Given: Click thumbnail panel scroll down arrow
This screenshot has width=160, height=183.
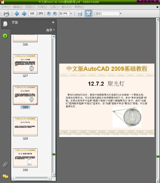Looking at the screenshot, I should 54,175.
